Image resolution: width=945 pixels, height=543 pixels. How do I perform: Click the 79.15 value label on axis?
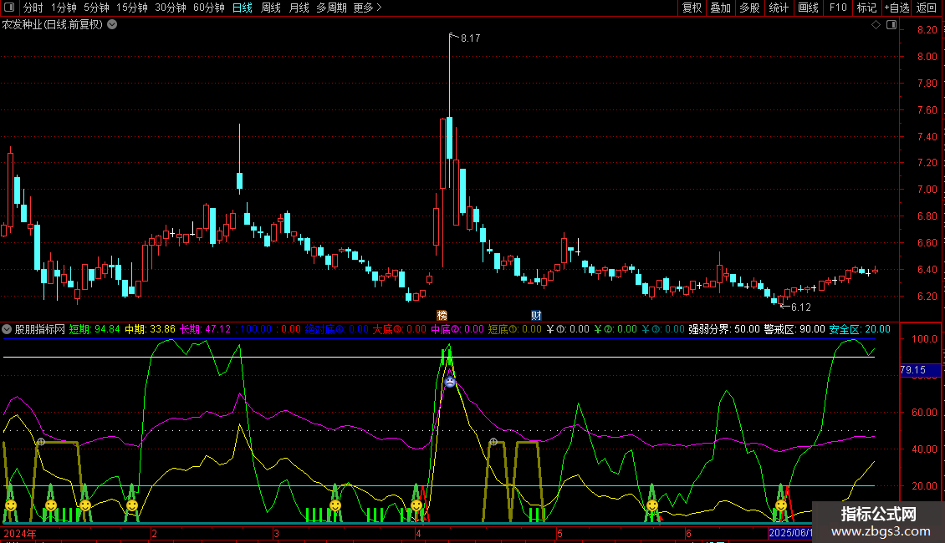tap(912, 370)
